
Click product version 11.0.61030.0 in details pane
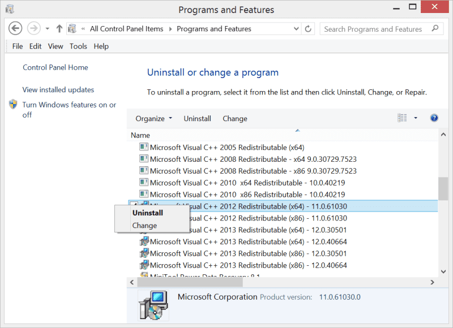(340, 297)
